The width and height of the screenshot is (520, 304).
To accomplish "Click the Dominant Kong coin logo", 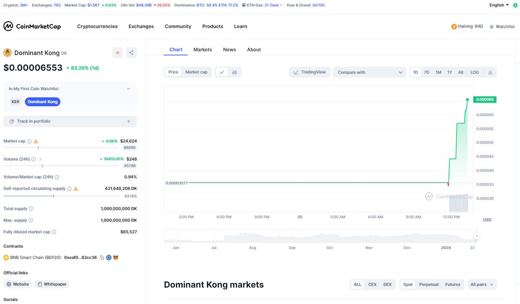I will pyautogui.click(x=7, y=53).
